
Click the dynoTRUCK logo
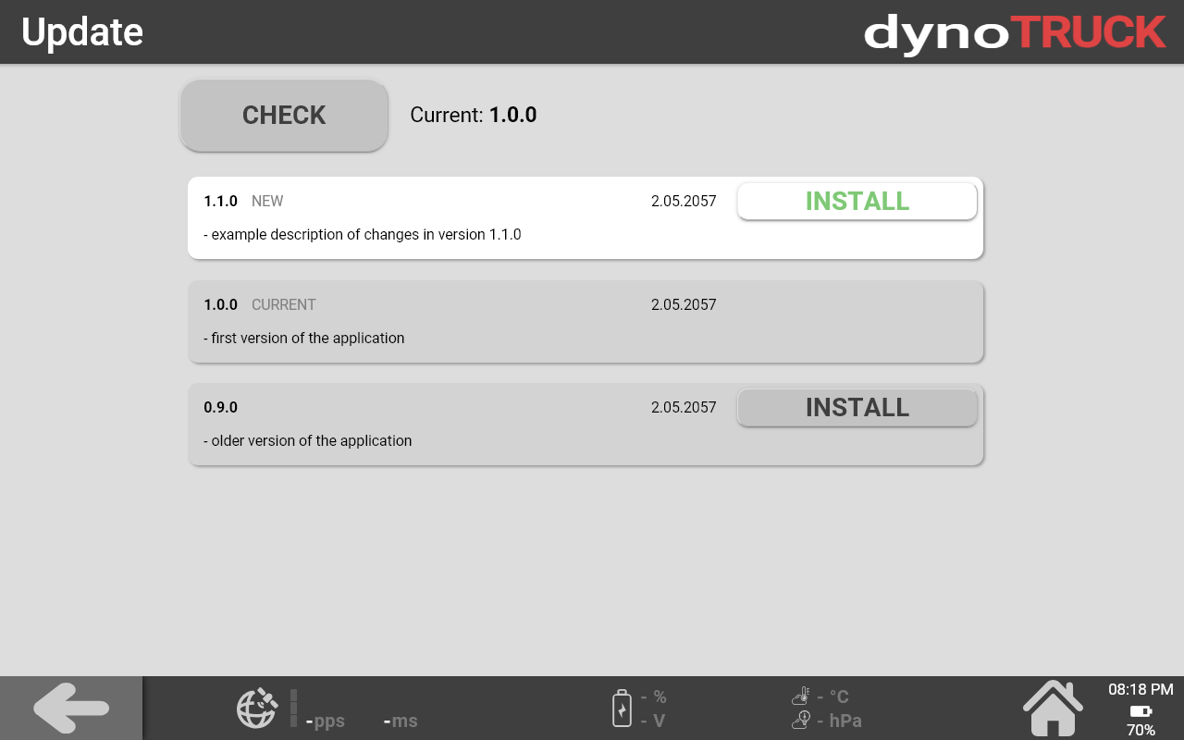click(1015, 32)
